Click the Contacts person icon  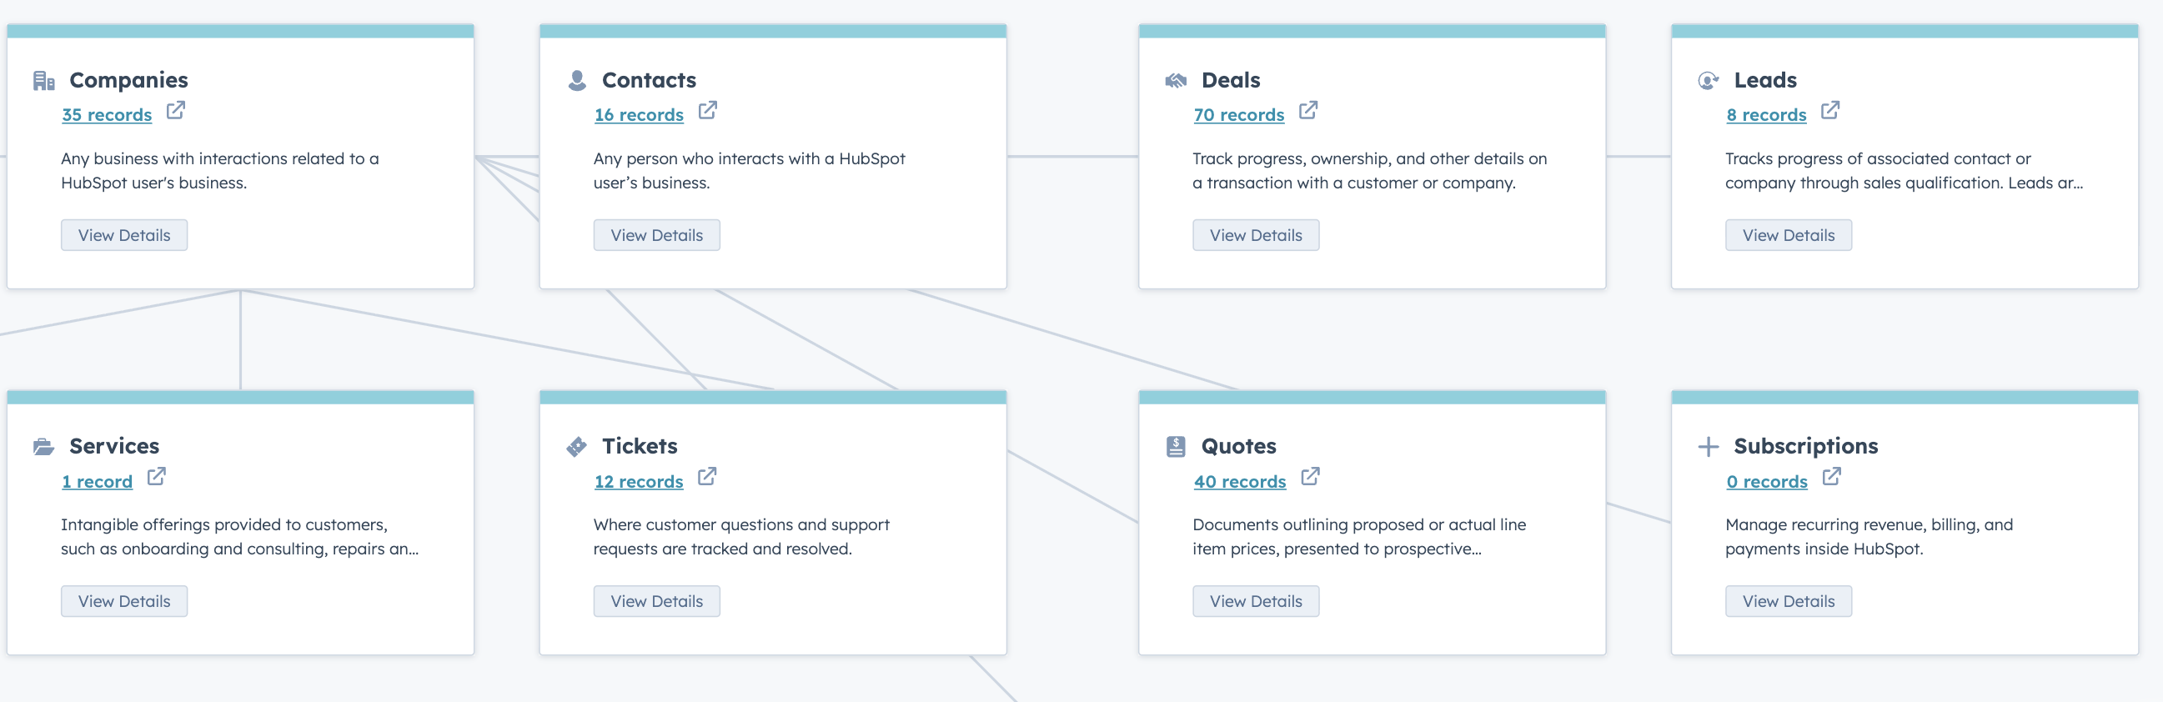[576, 79]
